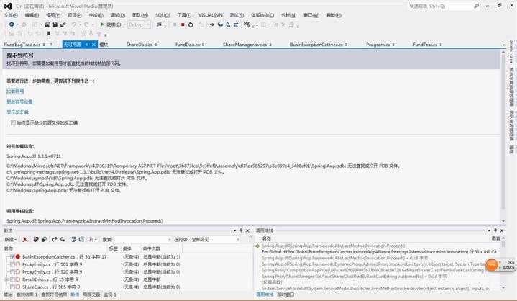Open the VISUALSVN menu
The height and width of the screenshot is (301, 517).
point(211,15)
